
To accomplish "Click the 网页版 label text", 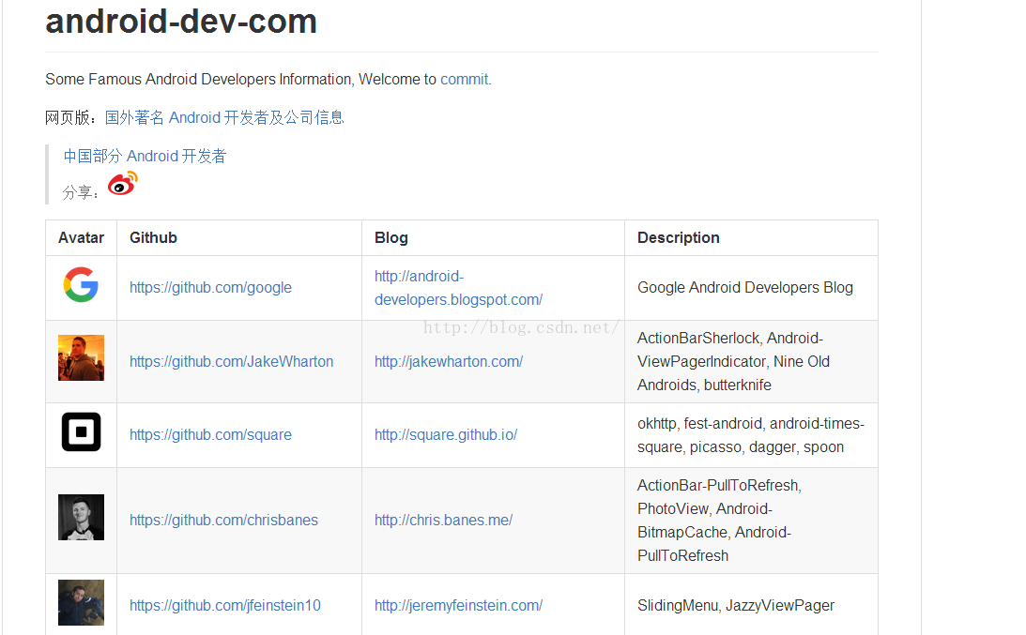I will pyautogui.click(x=70, y=117).
